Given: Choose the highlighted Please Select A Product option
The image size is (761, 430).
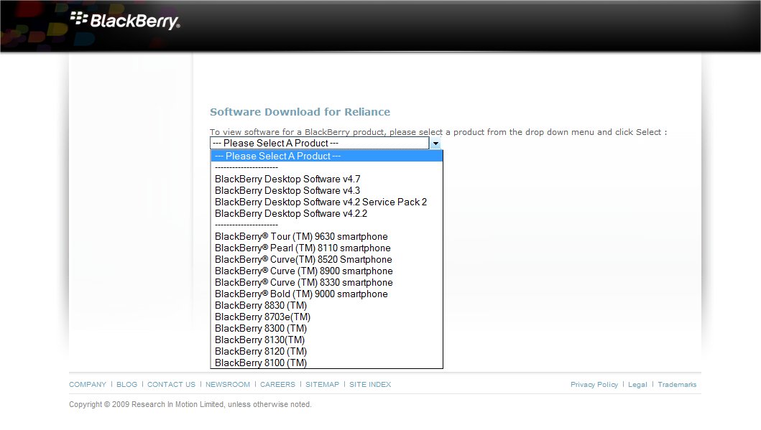Looking at the screenshot, I should click(327, 156).
